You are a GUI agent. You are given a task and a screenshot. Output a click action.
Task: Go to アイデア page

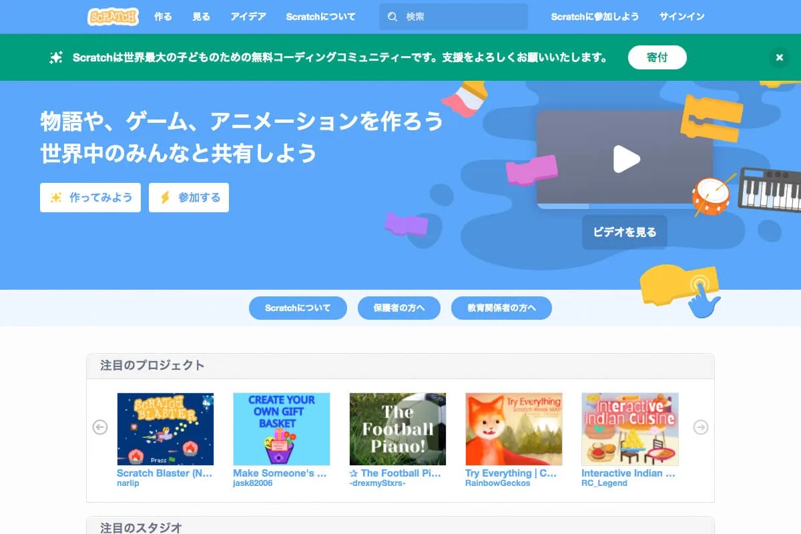(x=248, y=17)
